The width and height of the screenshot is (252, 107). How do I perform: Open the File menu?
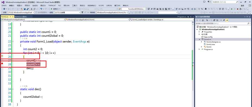click(x=4, y=5)
